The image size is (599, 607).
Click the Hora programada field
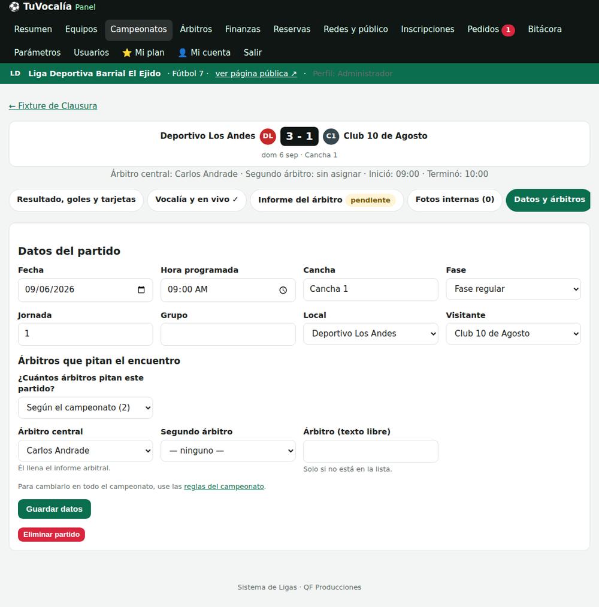(228, 289)
